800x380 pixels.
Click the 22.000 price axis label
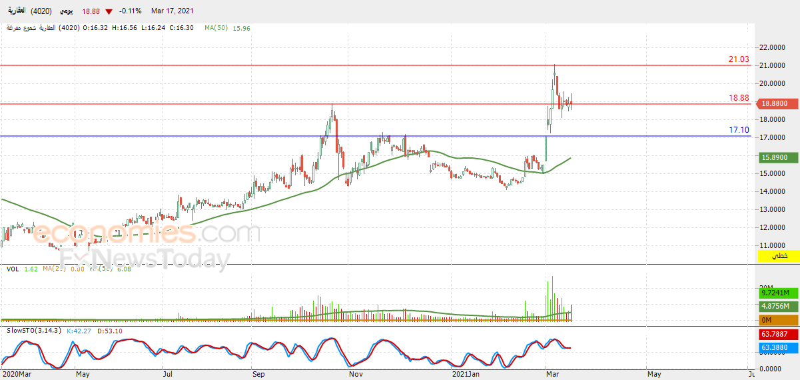coord(772,47)
